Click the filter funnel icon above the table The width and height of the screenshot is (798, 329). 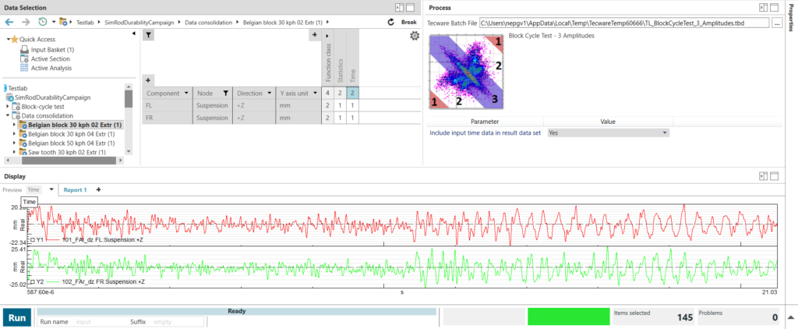149,36
